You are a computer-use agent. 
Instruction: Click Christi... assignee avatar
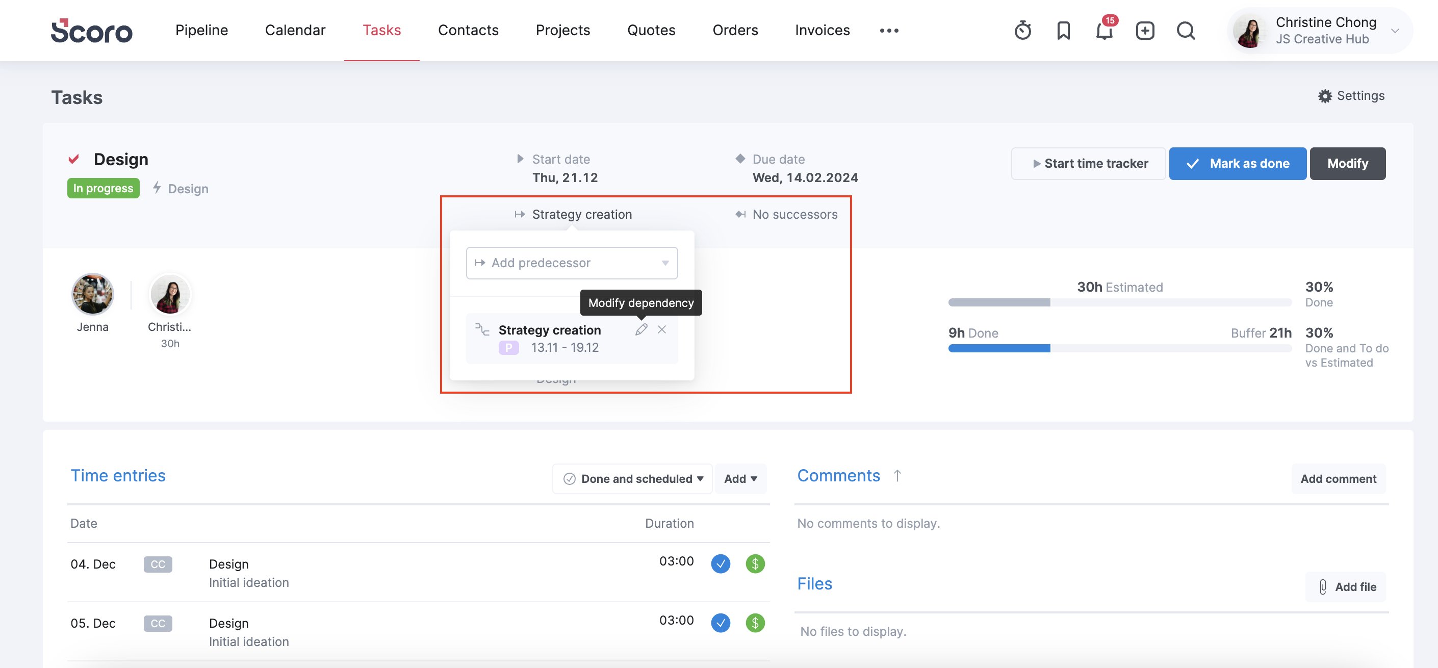click(x=170, y=294)
